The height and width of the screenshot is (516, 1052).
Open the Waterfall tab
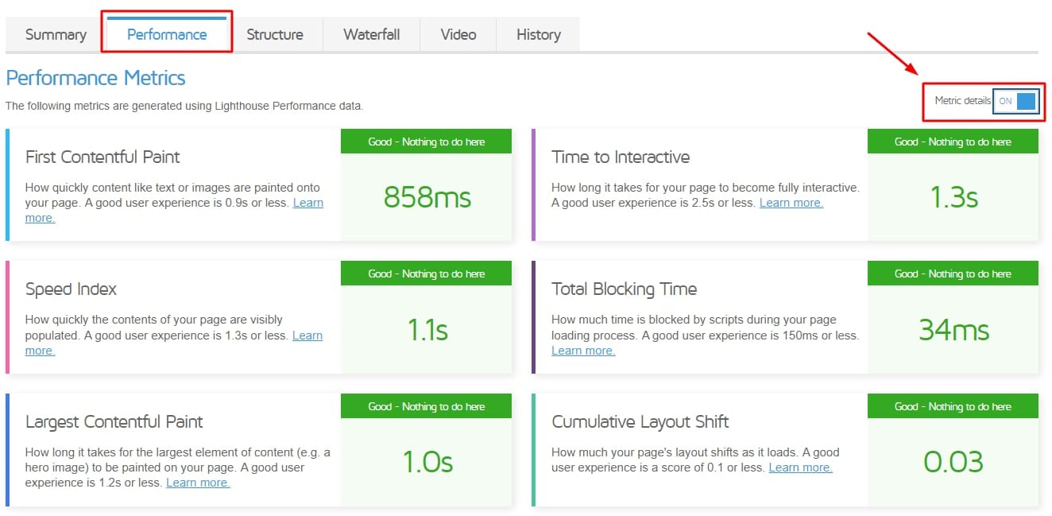[371, 35]
